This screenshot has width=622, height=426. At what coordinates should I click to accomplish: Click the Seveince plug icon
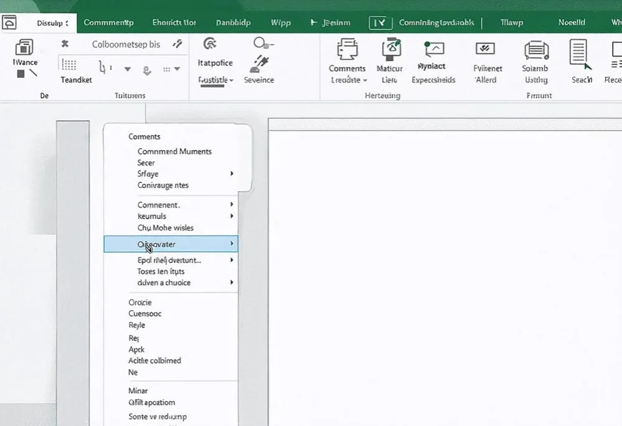259,63
